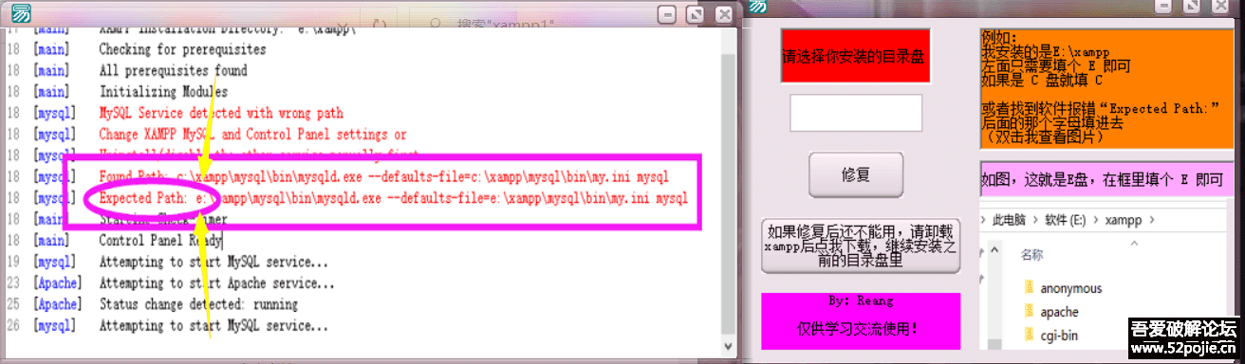Minimize the log picture viewer window

pos(668,14)
